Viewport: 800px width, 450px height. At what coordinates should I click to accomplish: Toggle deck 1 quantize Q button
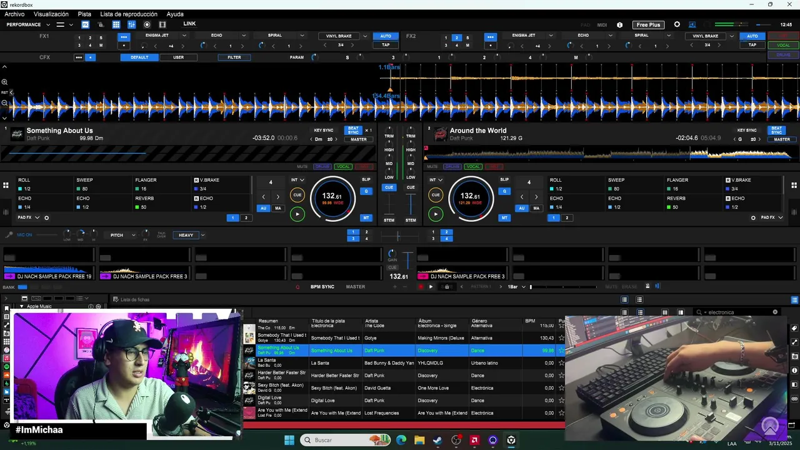pos(366,191)
